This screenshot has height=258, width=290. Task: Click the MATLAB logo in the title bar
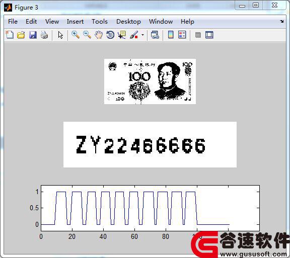8,8
